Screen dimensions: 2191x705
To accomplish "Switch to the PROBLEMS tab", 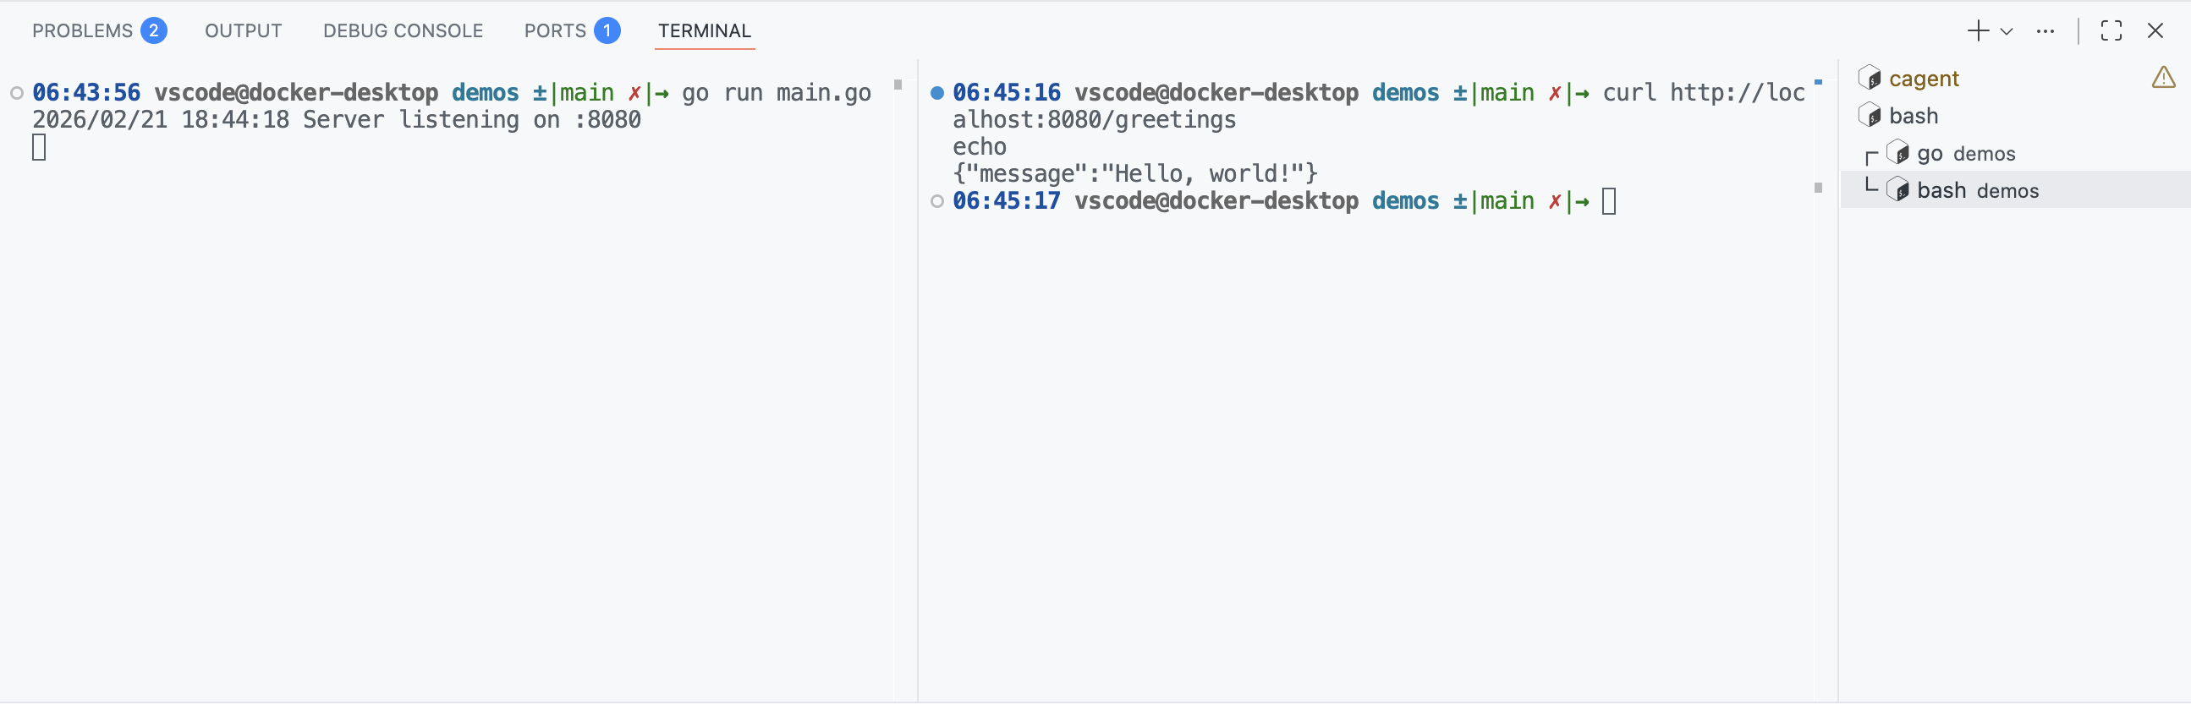I will point(83,31).
